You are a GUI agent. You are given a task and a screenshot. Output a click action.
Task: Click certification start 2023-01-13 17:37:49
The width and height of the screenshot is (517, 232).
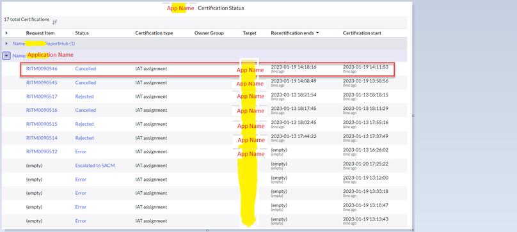tap(365, 136)
